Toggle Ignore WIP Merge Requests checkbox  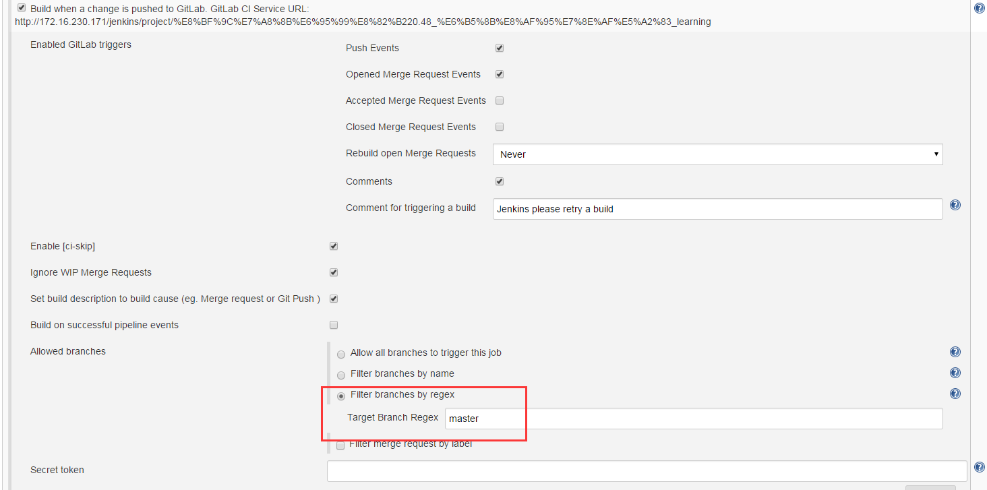pyautogui.click(x=334, y=272)
